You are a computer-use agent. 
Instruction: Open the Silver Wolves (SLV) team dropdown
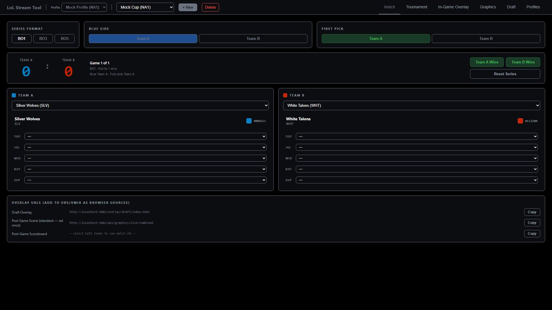pos(140,105)
